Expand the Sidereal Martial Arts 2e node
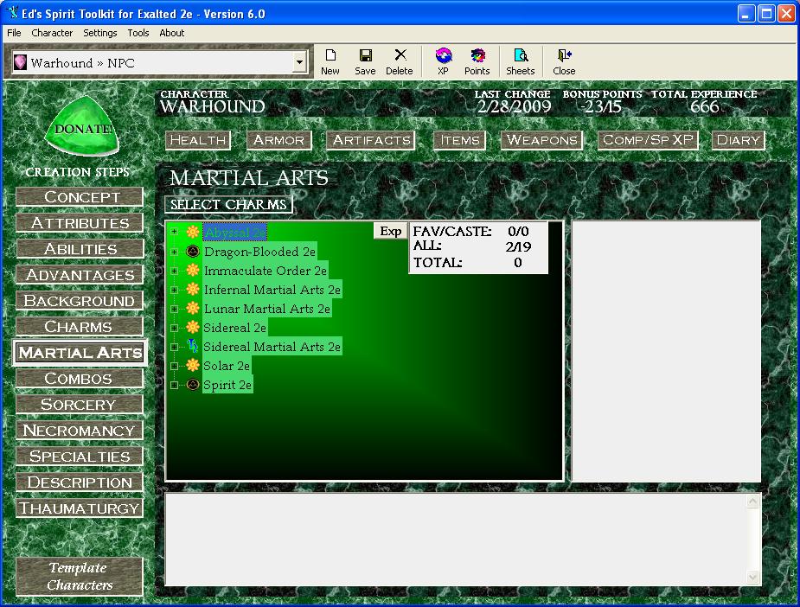This screenshot has height=607, width=800. pyautogui.click(x=174, y=347)
